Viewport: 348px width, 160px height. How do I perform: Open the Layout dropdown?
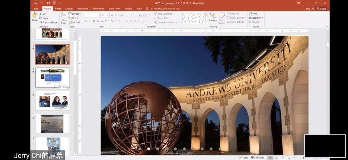(x=74, y=14)
